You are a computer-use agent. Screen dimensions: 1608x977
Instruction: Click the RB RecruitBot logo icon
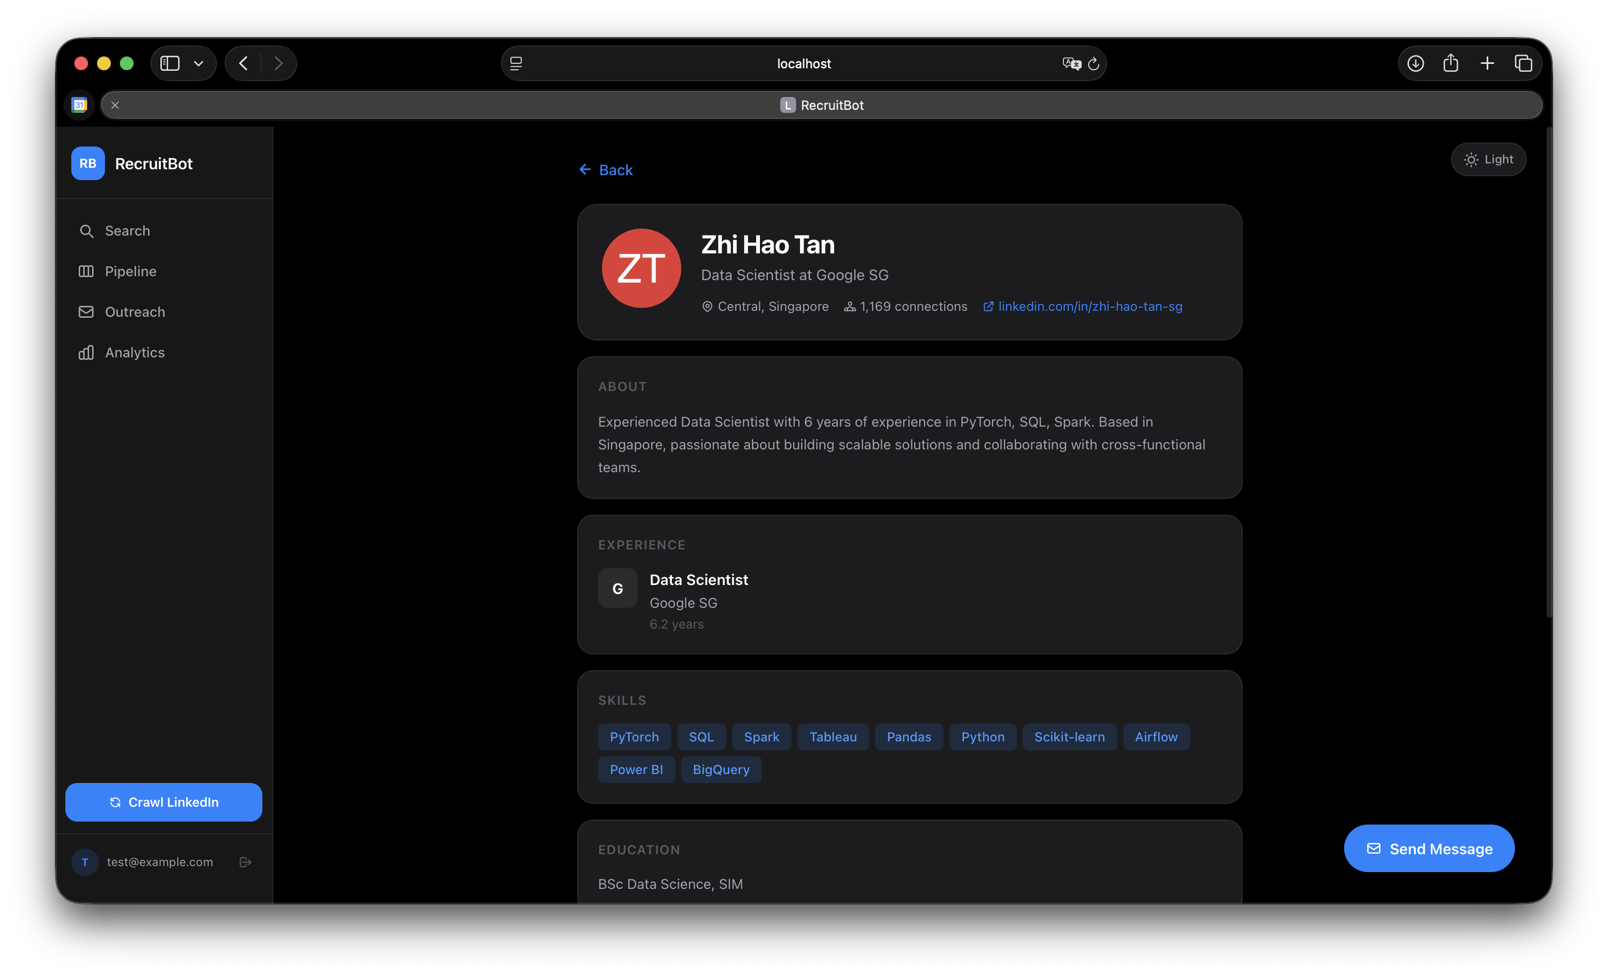click(88, 164)
